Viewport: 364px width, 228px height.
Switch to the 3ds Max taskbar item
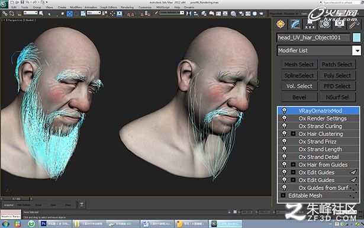click(x=226, y=224)
